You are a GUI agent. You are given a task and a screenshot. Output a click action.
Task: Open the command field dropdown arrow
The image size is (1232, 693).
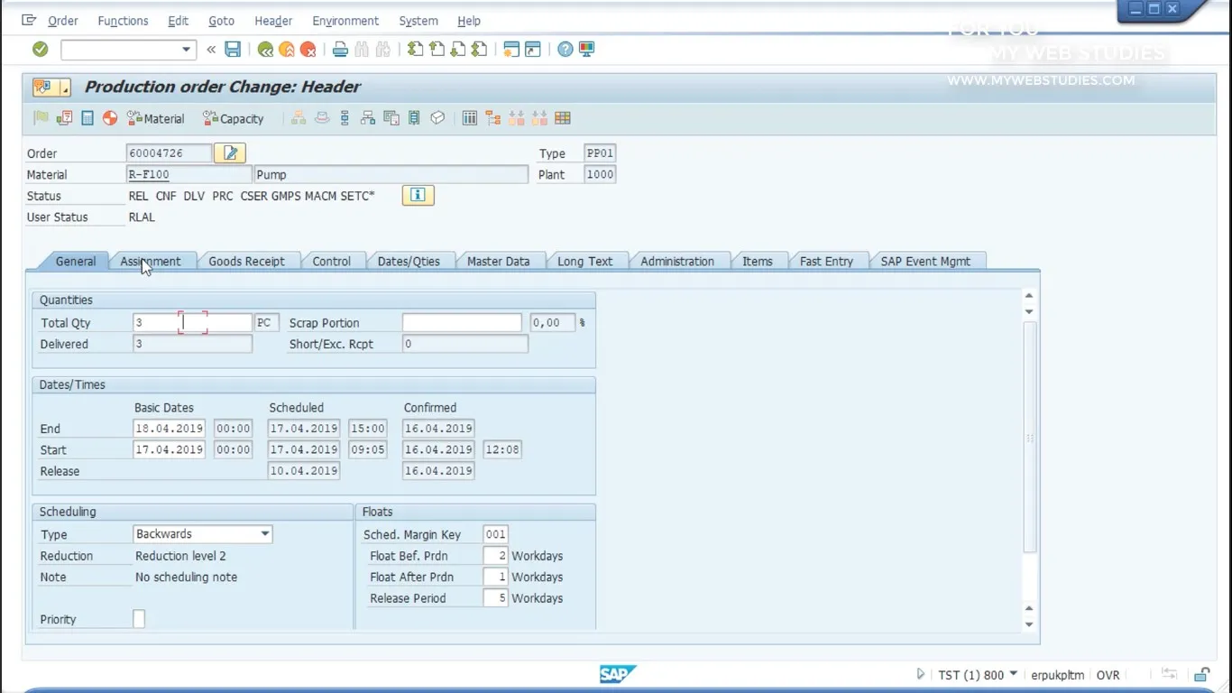[187, 50]
